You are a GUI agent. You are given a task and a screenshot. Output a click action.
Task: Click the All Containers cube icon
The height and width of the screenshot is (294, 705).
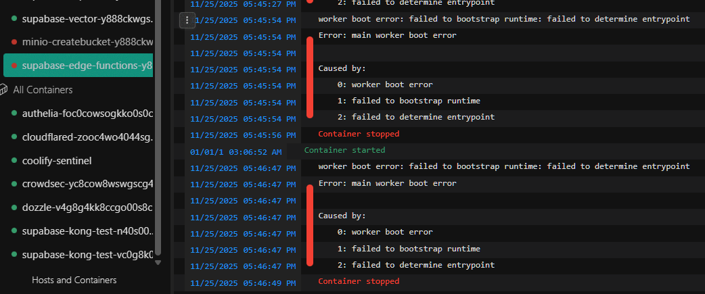[x=4, y=90]
